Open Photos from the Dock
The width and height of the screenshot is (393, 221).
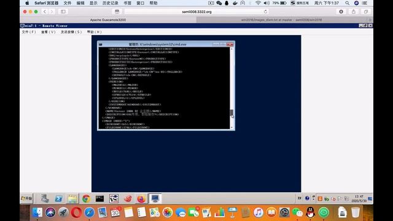click(168, 212)
